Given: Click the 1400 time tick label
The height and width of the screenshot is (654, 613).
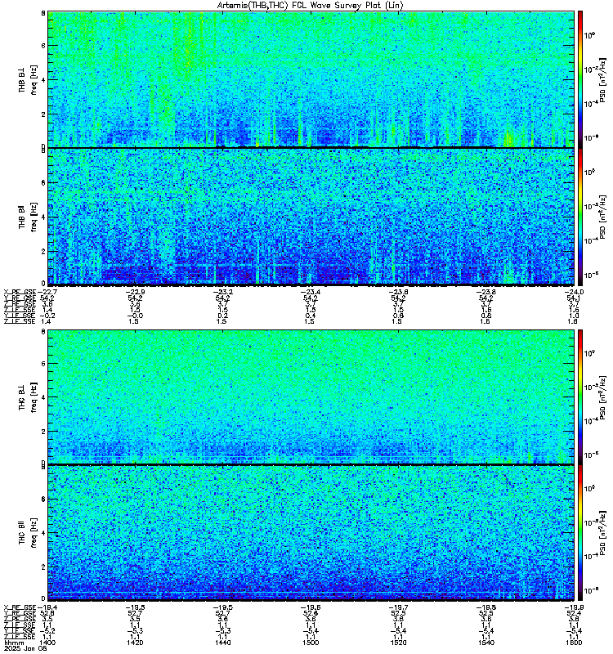Looking at the screenshot, I should (x=47, y=643).
